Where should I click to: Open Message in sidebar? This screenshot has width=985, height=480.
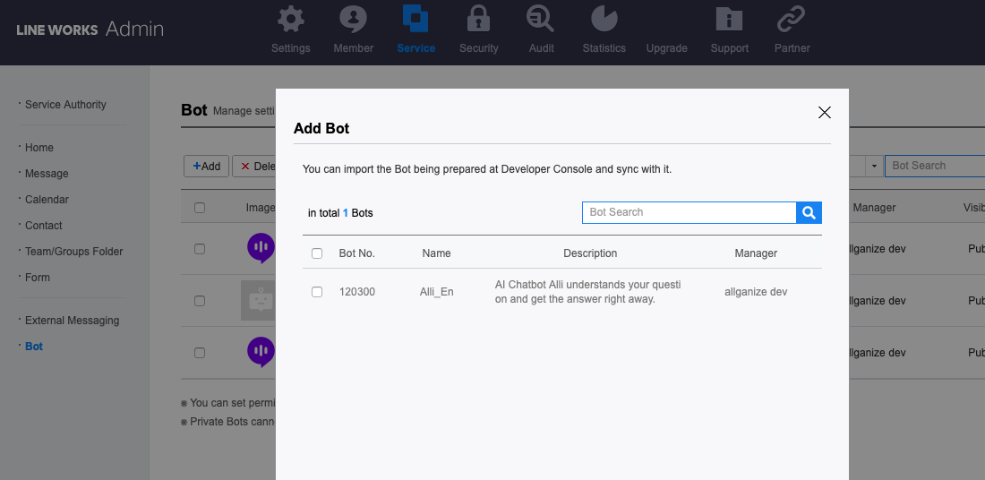47,174
